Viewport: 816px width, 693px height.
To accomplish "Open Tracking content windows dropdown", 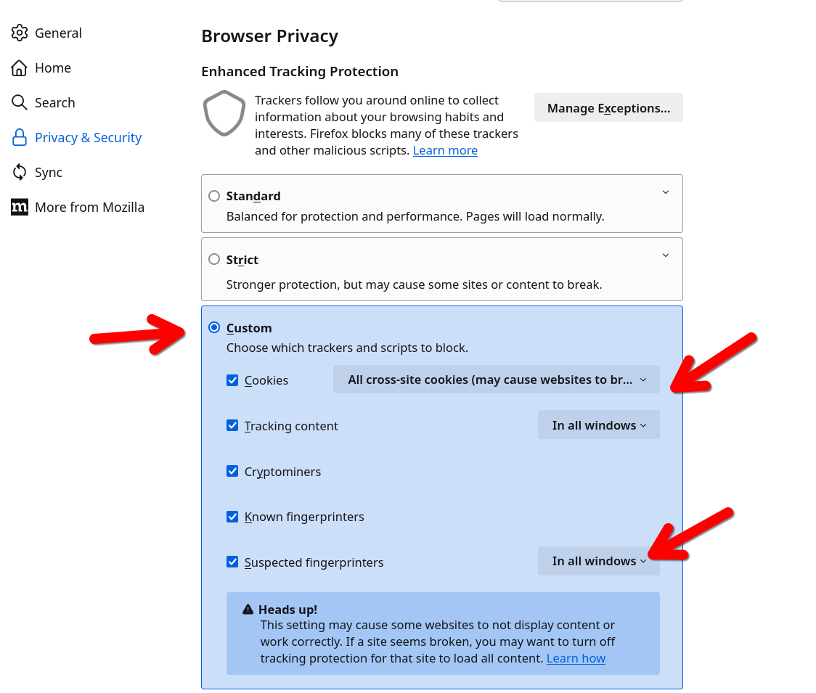I will point(598,425).
